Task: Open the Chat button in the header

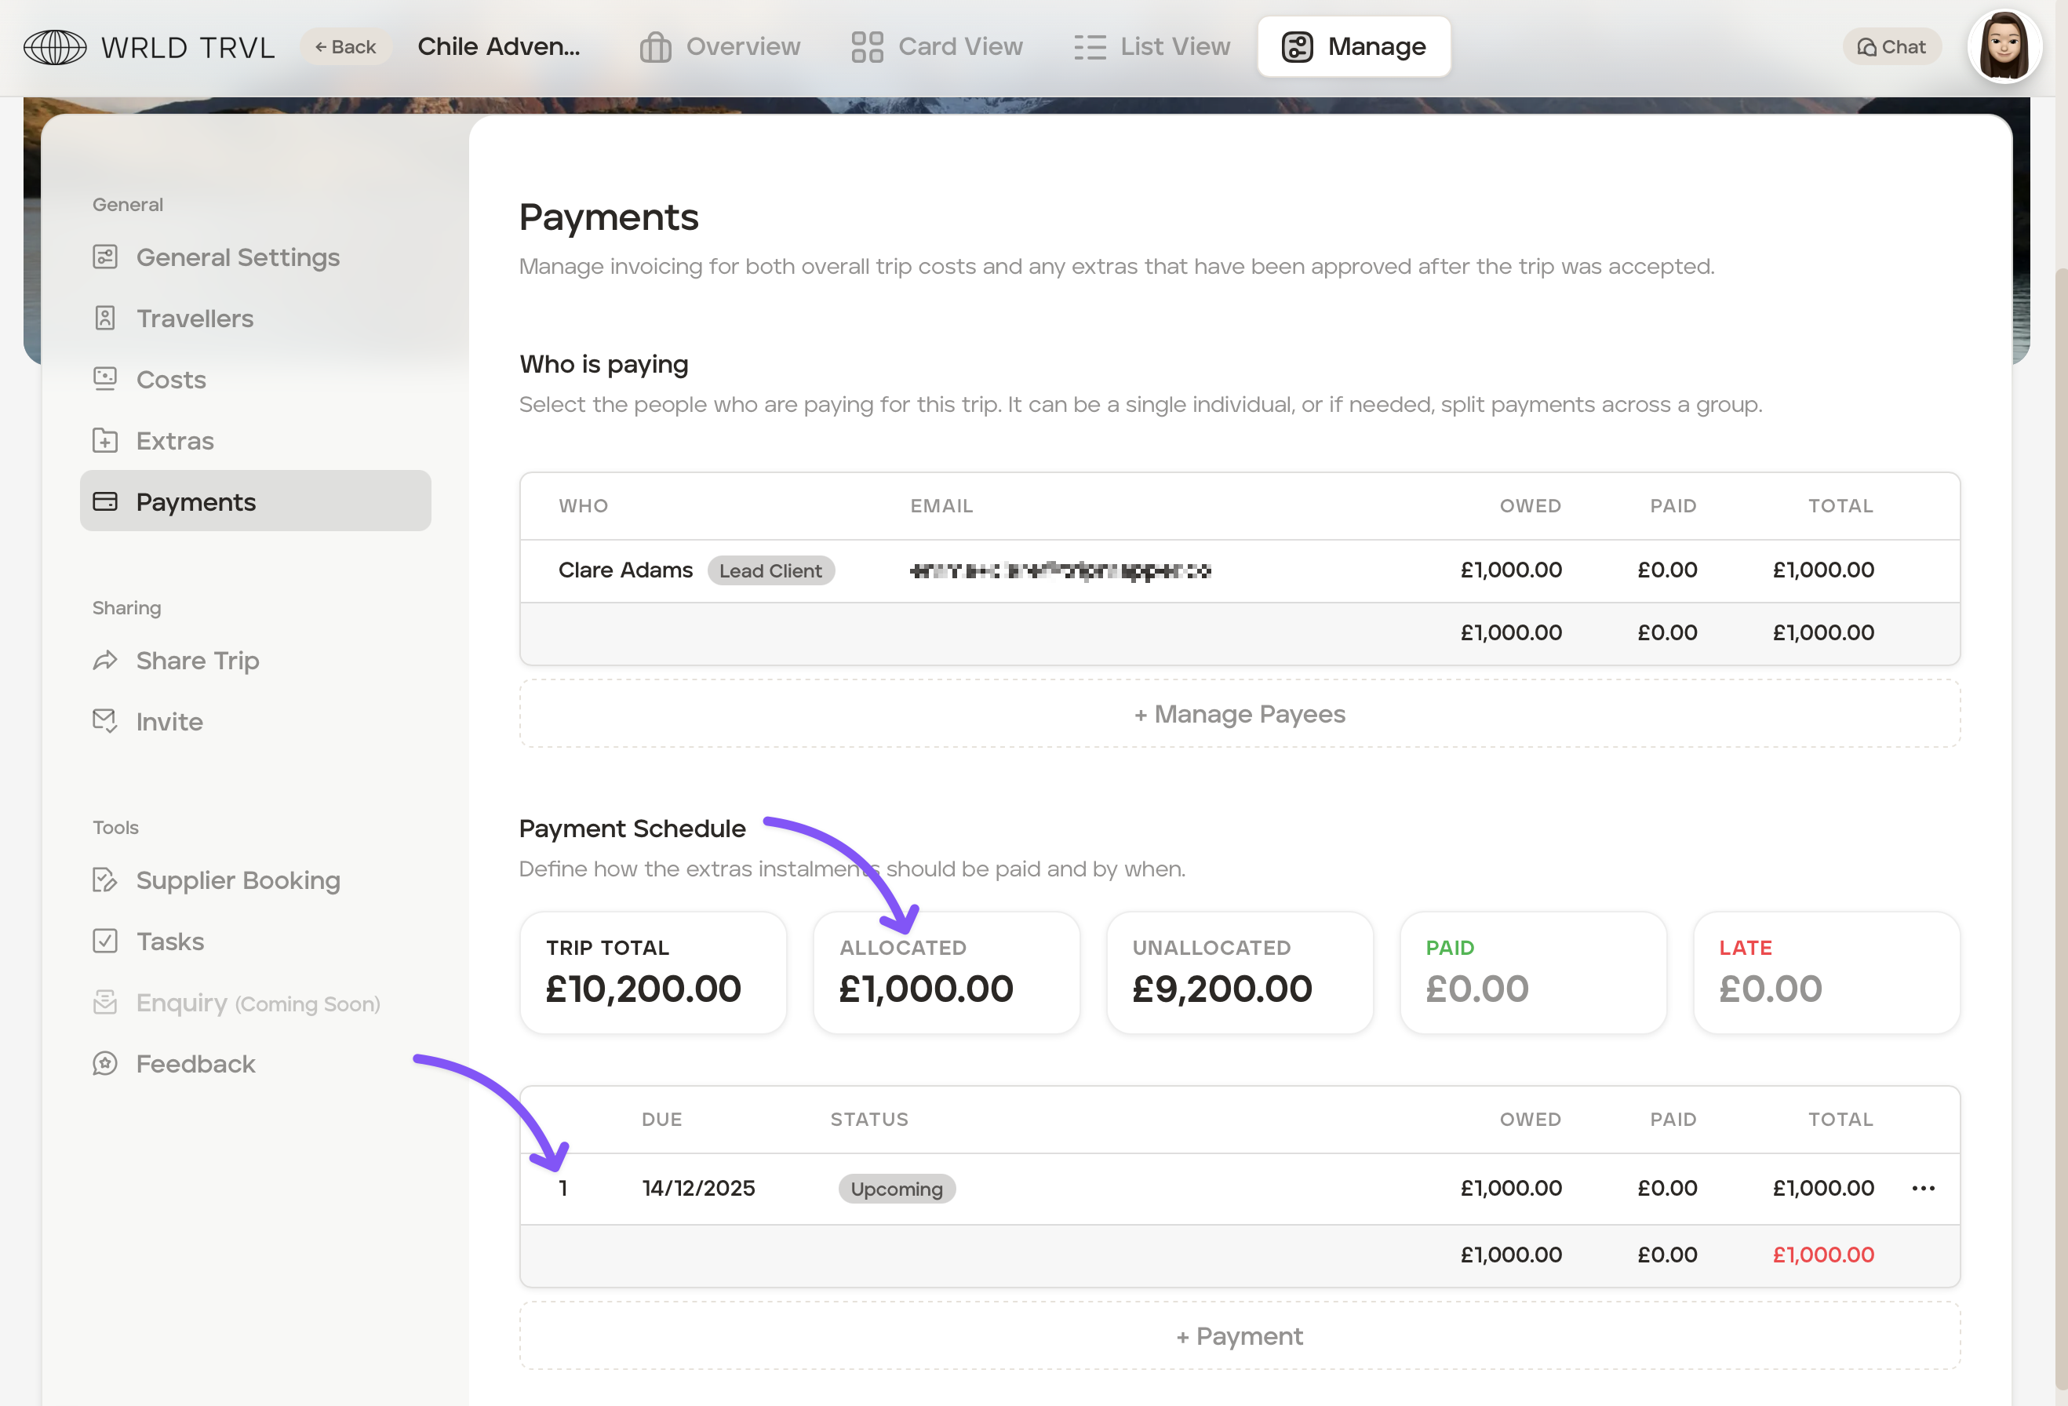Action: [x=1891, y=47]
